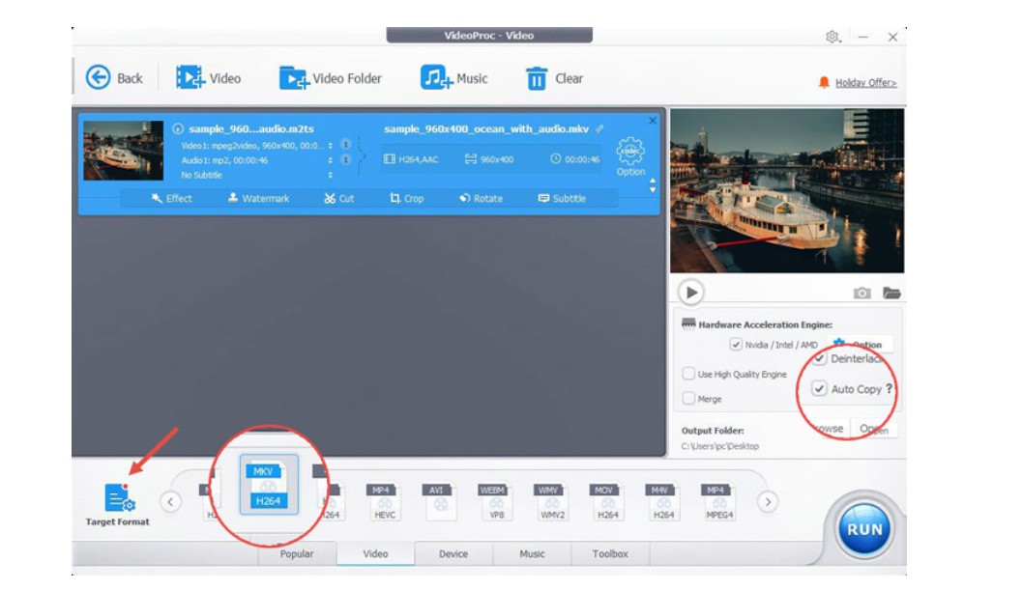1022x590 pixels.
Task: Take a snapshot with camera icon
Action: click(861, 293)
